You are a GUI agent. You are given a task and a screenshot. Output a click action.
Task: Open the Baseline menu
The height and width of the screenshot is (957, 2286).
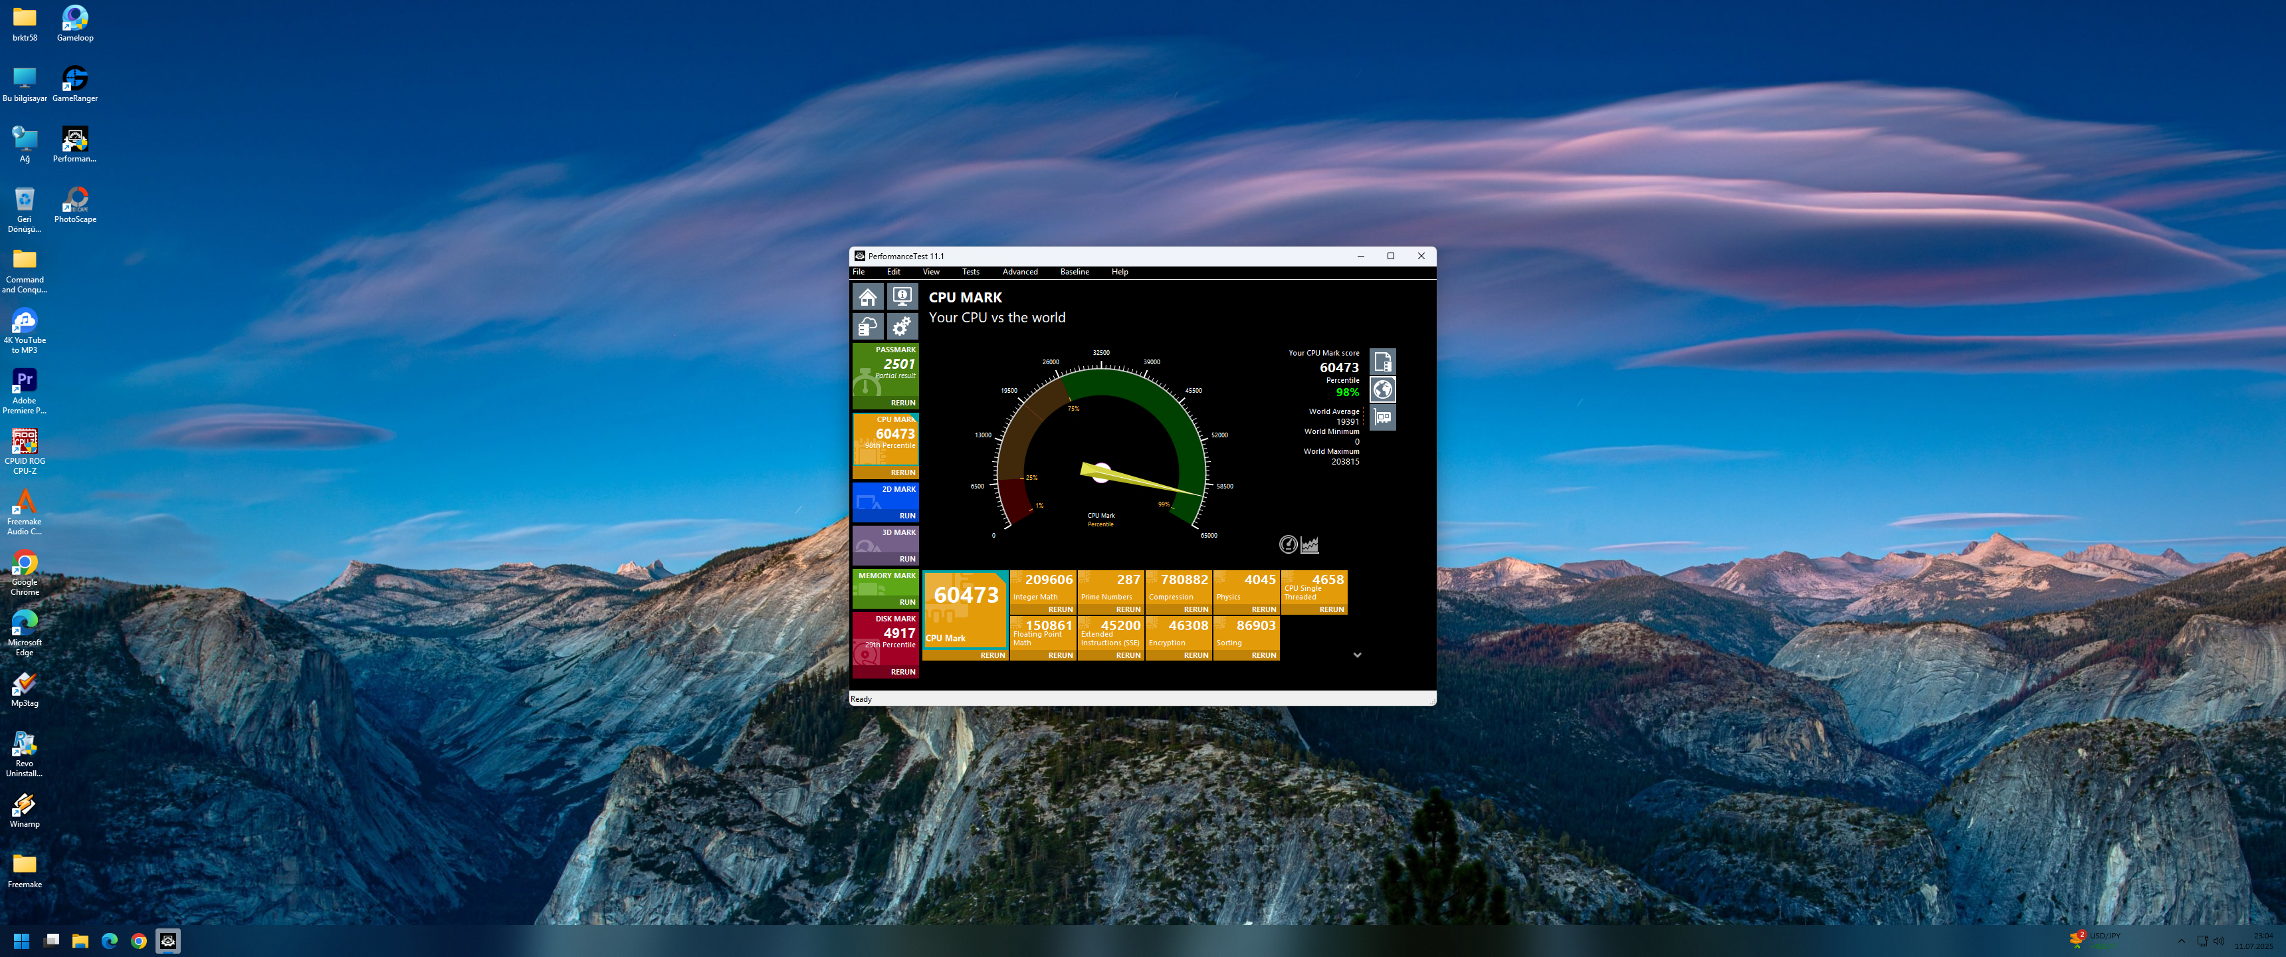[1074, 272]
